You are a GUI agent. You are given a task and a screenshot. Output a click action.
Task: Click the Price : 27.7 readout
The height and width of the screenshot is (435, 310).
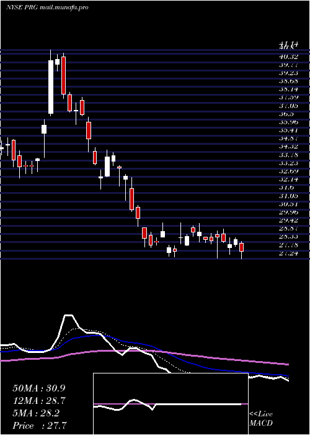click(x=39, y=425)
